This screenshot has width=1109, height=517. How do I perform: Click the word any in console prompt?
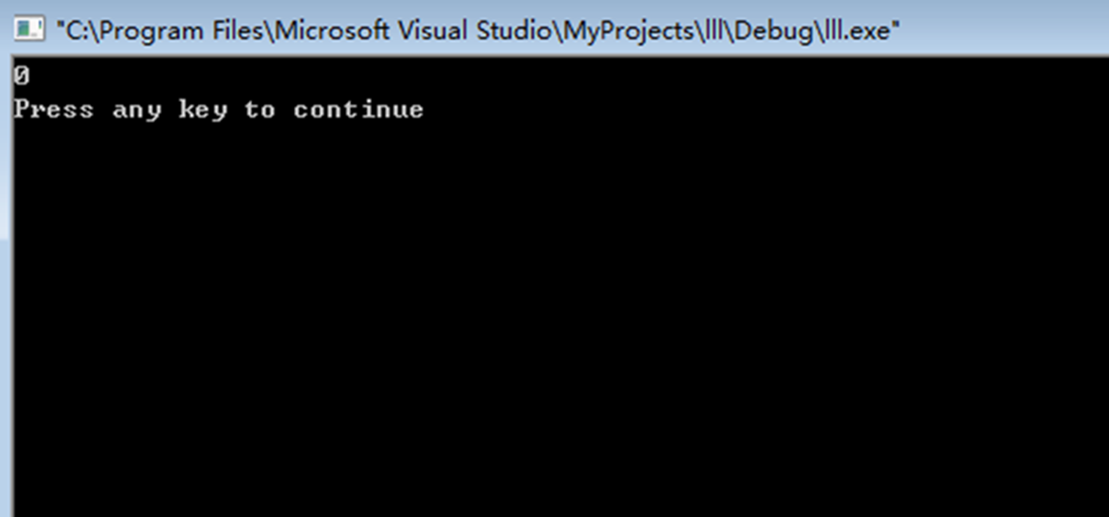pyautogui.click(x=137, y=111)
